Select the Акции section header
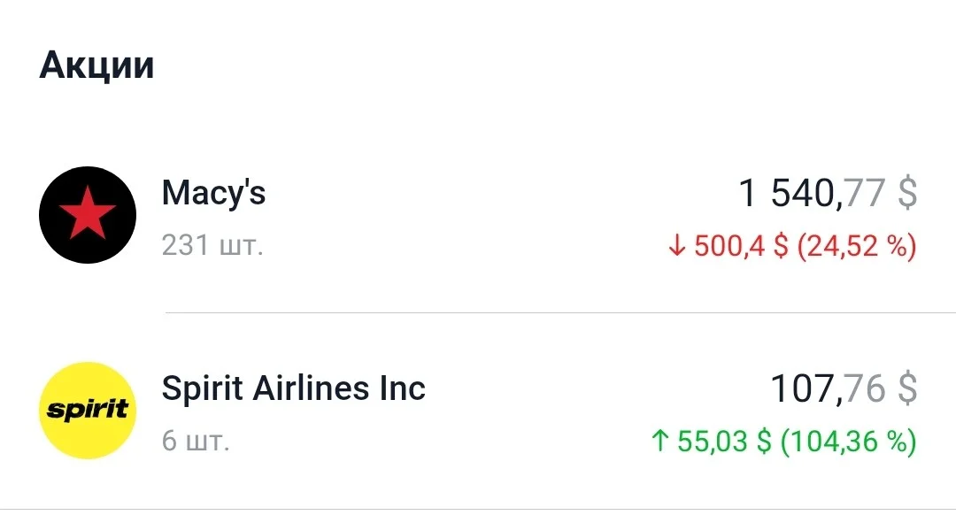 click(96, 65)
